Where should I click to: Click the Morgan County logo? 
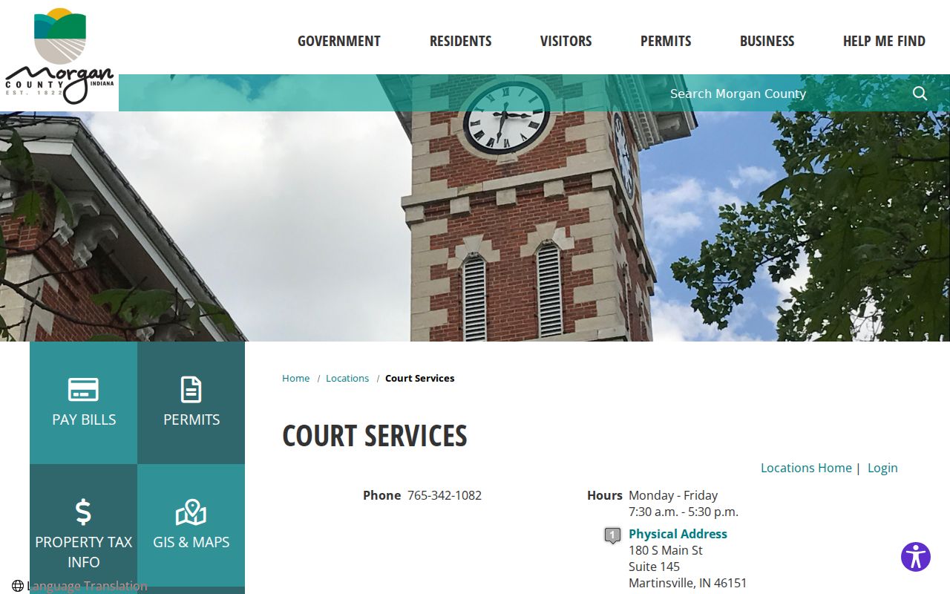click(59, 56)
